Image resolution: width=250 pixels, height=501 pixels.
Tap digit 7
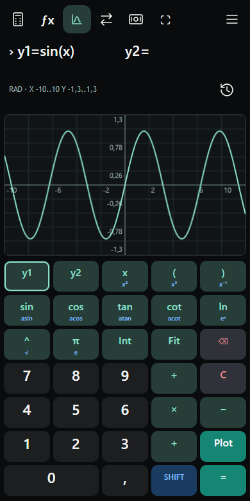point(27,378)
